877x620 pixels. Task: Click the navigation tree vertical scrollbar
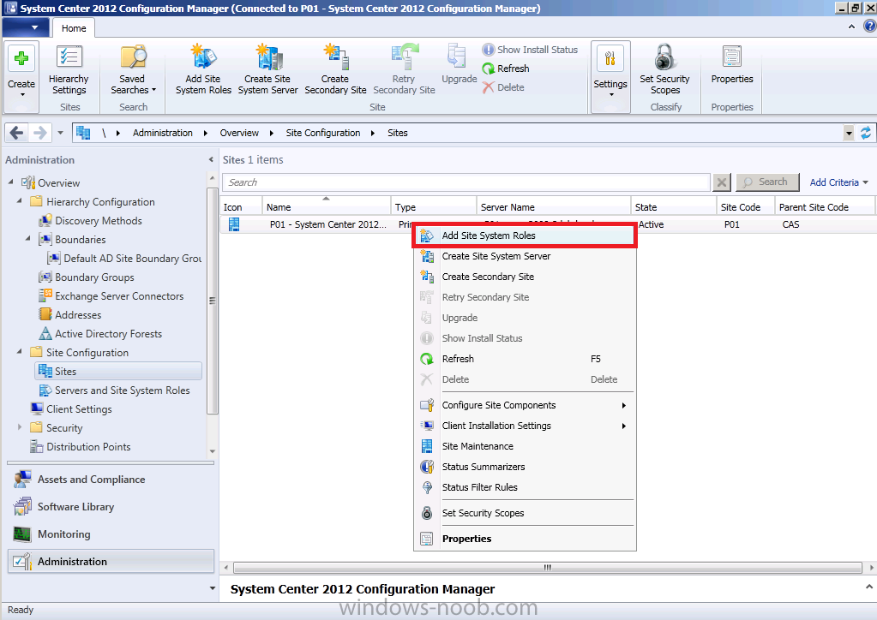(212, 301)
